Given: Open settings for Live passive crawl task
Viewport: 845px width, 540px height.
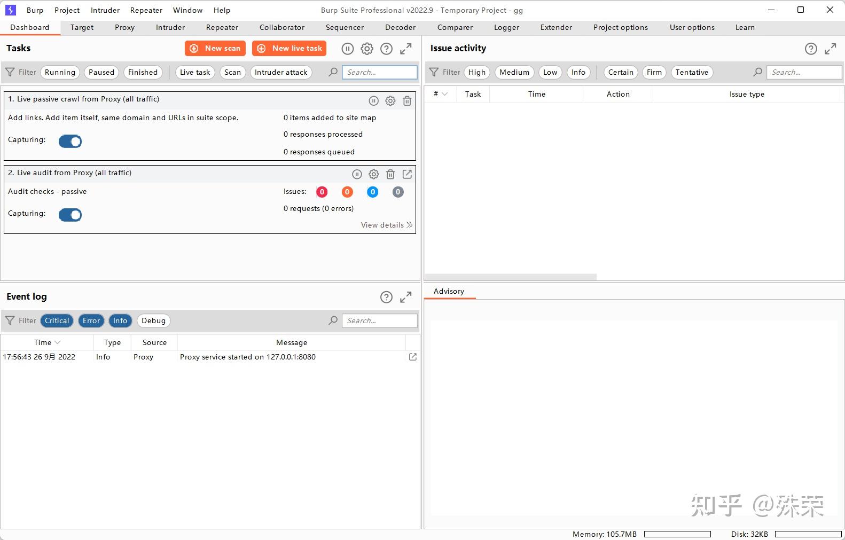Looking at the screenshot, I should (390, 101).
